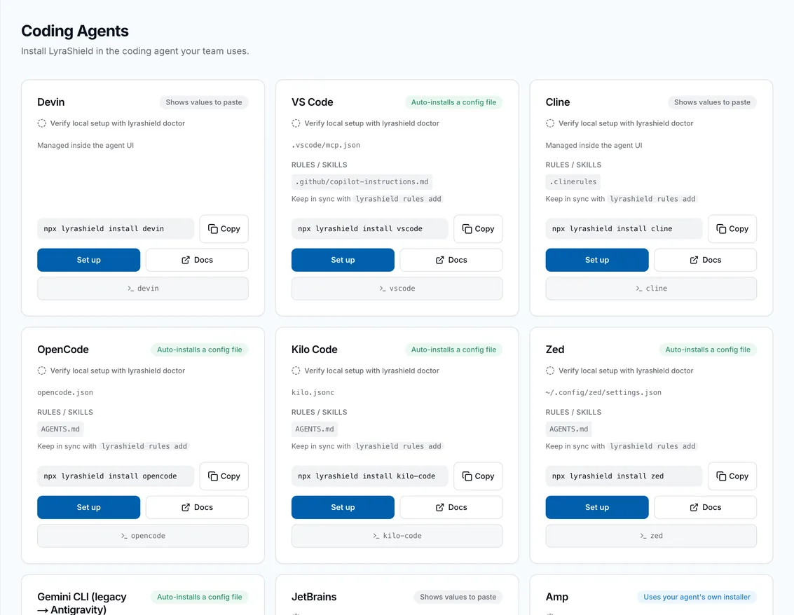
Task: Click the JetBrains card title
Action: point(314,597)
